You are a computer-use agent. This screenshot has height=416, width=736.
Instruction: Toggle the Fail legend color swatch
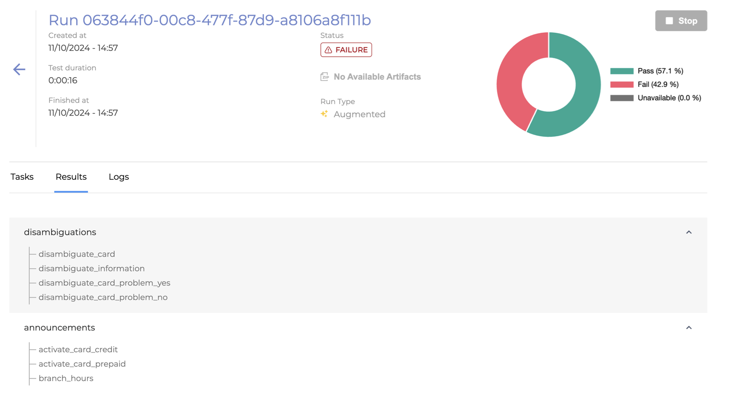[622, 84]
